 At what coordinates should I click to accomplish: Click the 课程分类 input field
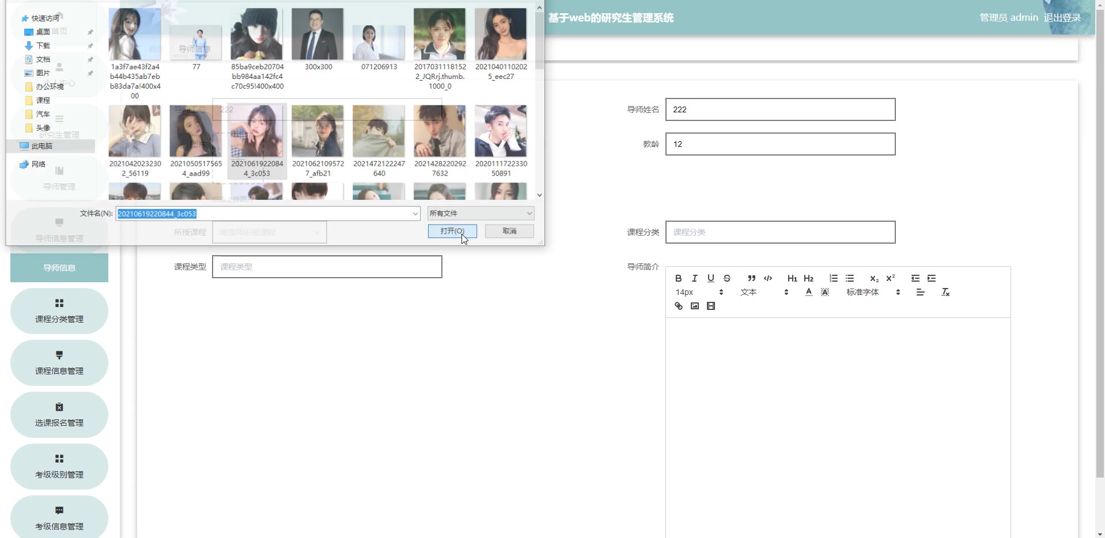pos(780,232)
